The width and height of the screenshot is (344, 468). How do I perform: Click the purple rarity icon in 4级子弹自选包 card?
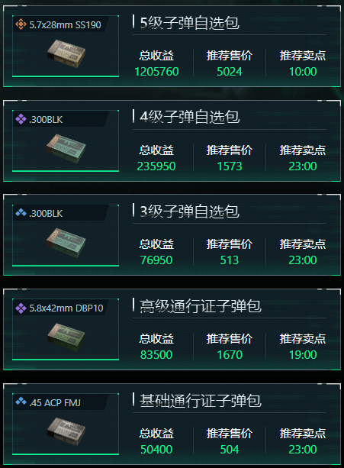(x=21, y=119)
